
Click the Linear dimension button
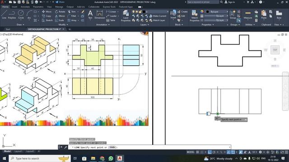click(111, 12)
